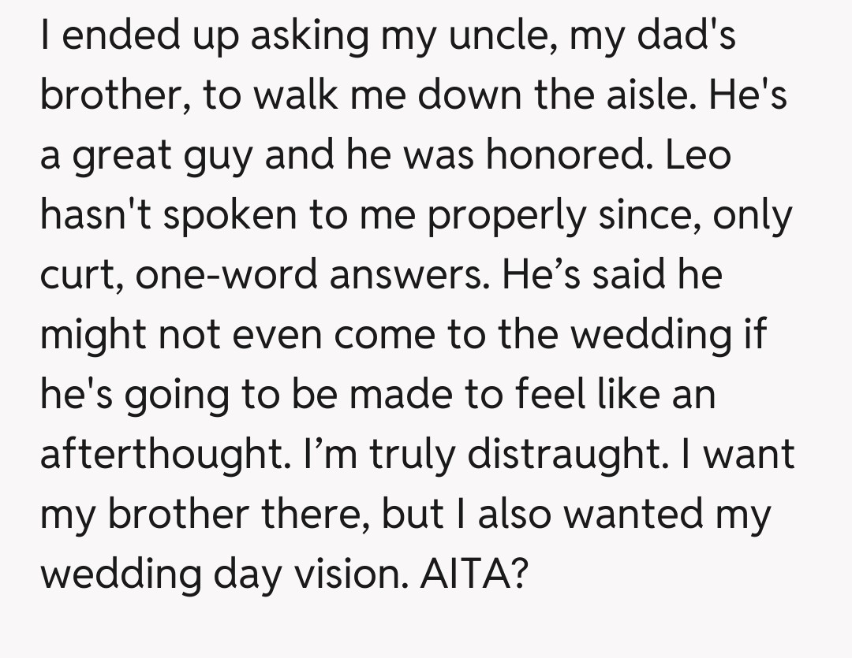The height and width of the screenshot is (658, 852).
Task: Click the word "afterthought"
Action: coord(163,455)
